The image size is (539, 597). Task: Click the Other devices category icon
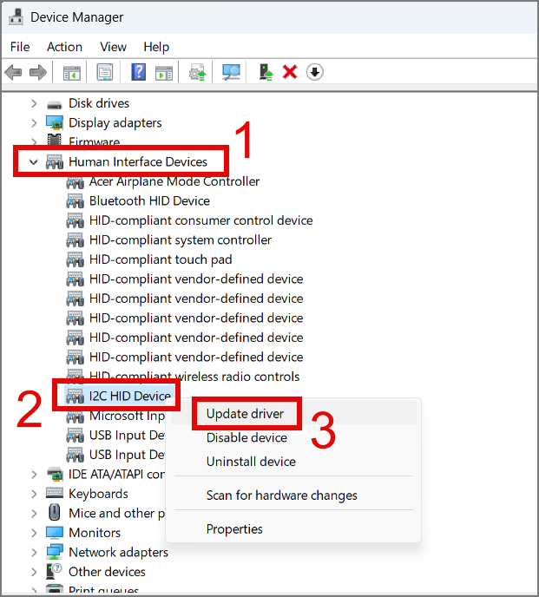(54, 571)
